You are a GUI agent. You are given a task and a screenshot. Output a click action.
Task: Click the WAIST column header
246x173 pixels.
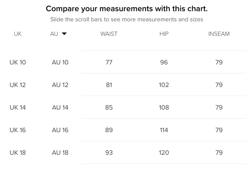tap(109, 34)
